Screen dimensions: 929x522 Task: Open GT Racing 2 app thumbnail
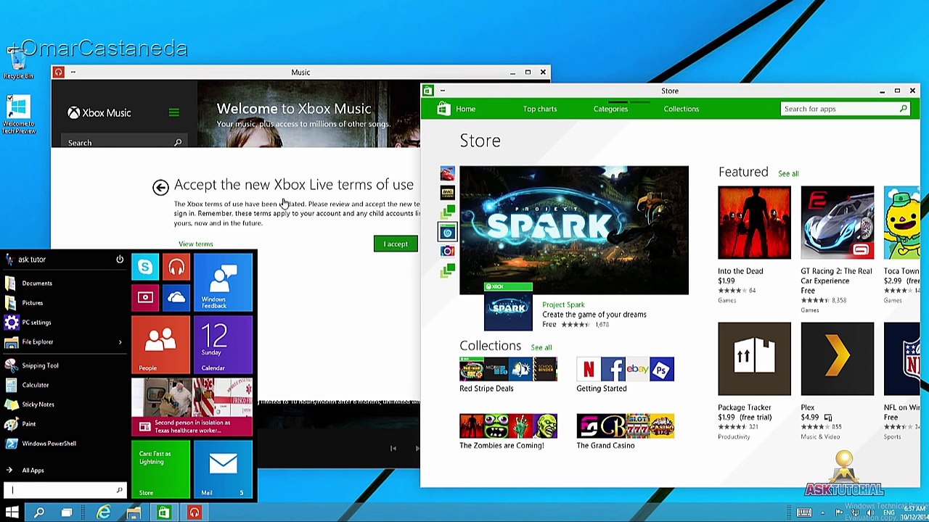[x=838, y=223]
